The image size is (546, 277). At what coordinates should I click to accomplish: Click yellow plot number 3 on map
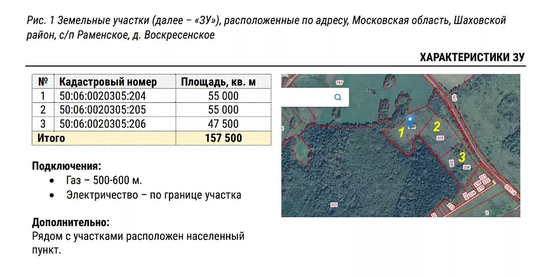(462, 157)
